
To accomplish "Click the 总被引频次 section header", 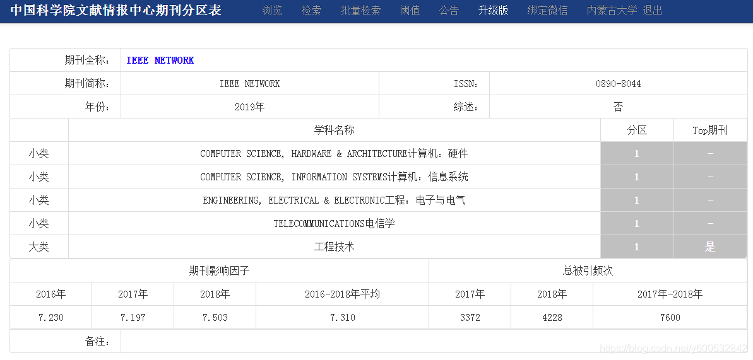I will (x=588, y=270).
